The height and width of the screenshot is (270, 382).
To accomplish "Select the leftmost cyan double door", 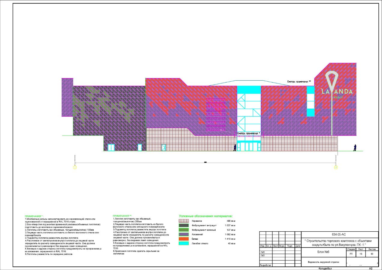I will 111,147.
